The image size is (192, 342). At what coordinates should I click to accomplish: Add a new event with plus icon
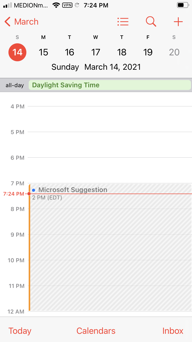178,22
